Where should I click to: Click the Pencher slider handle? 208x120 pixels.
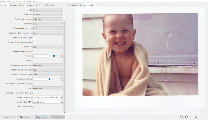click(54, 56)
